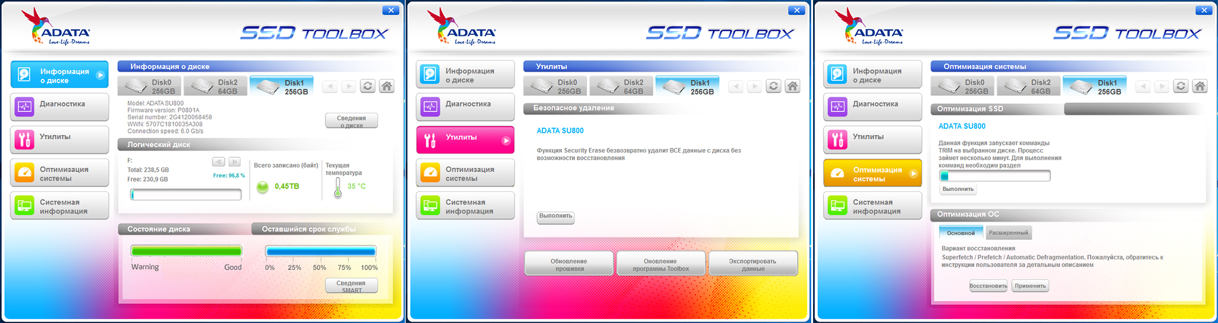This screenshot has width=1218, height=323.
Task: Select Disk0 256GB in the middle window
Action: [555, 87]
